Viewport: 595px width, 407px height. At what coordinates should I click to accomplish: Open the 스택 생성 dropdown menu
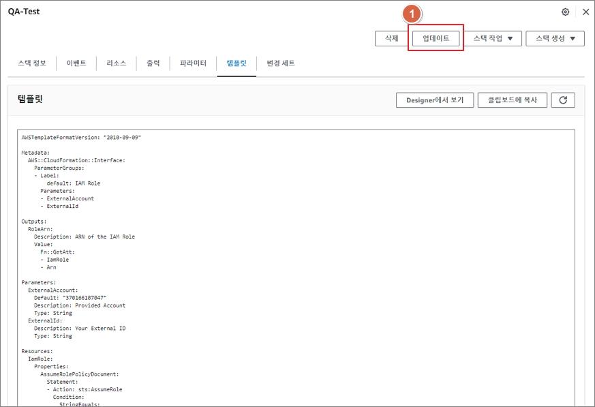[x=555, y=38]
